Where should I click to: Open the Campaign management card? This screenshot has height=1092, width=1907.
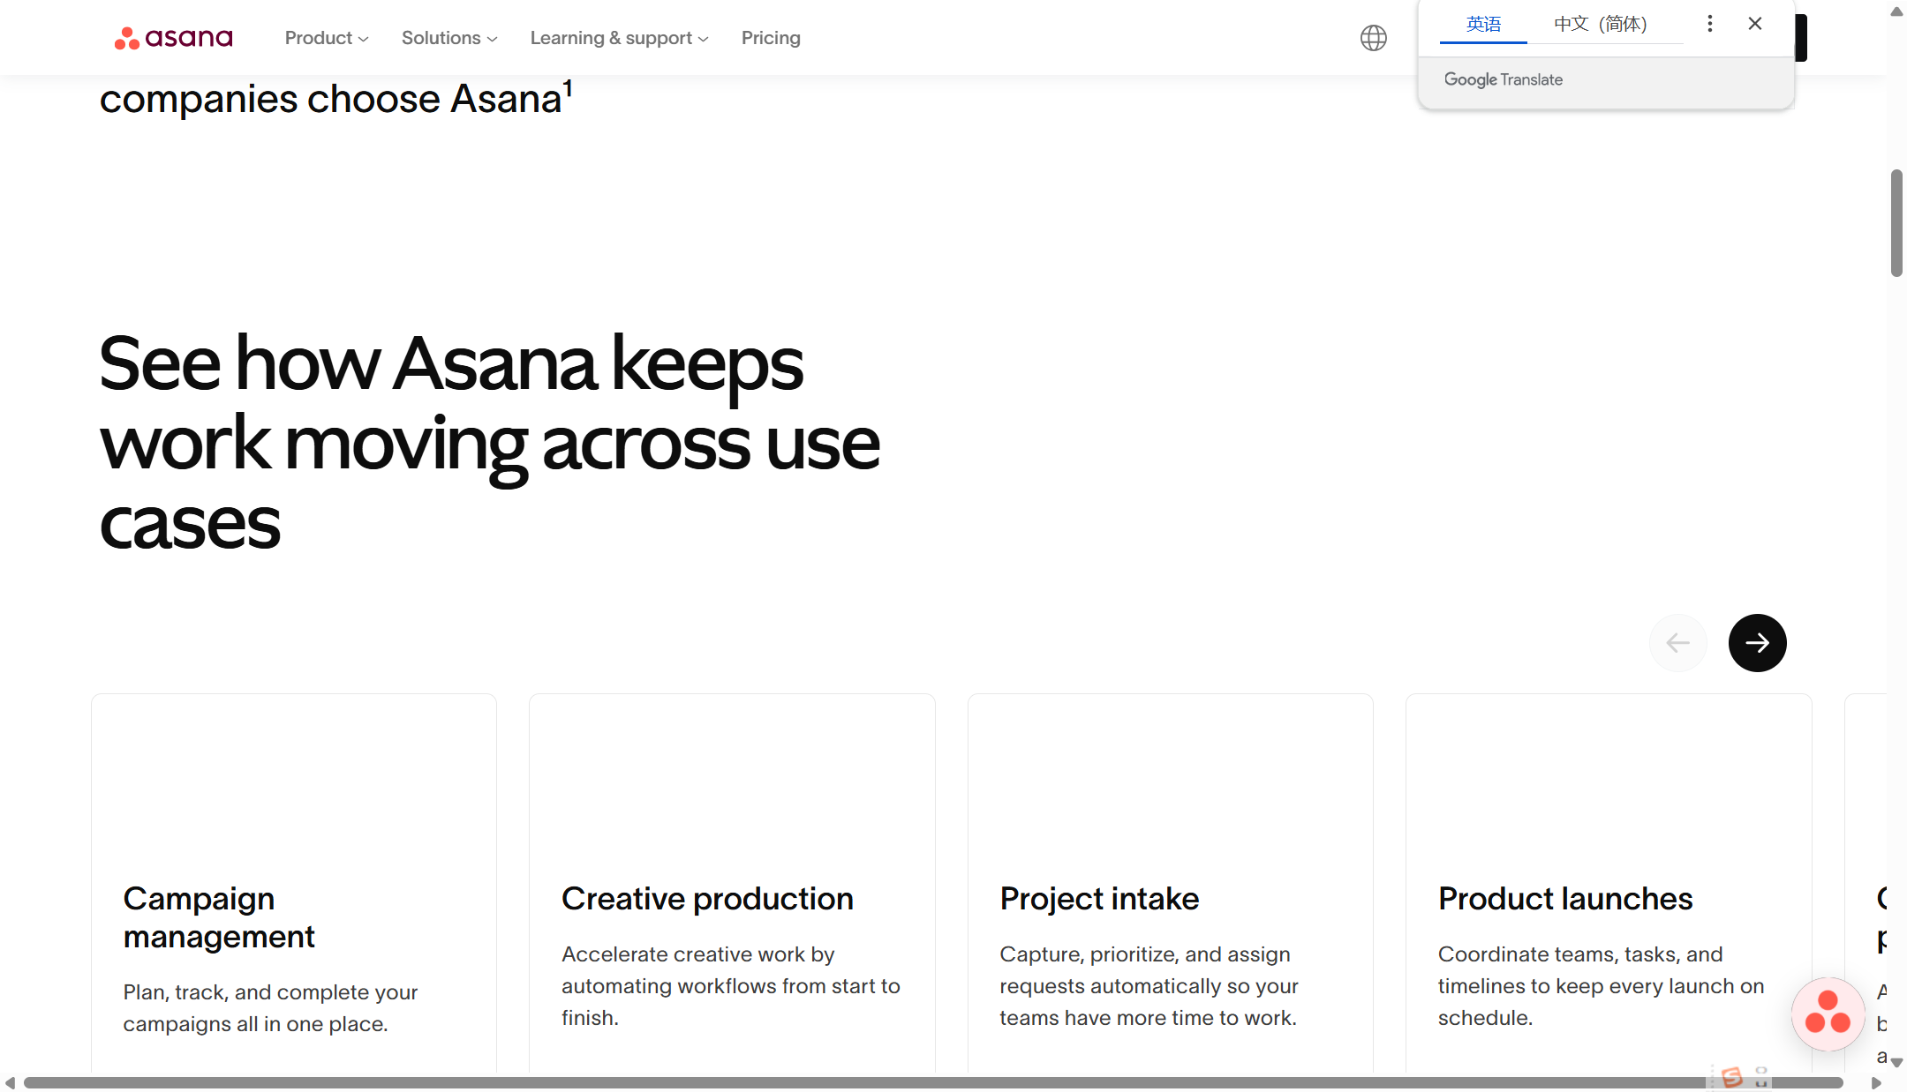[x=294, y=917]
